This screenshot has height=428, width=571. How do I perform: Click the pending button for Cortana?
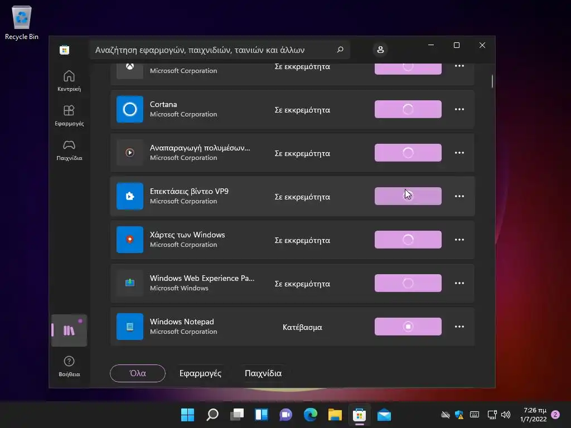[408, 109]
